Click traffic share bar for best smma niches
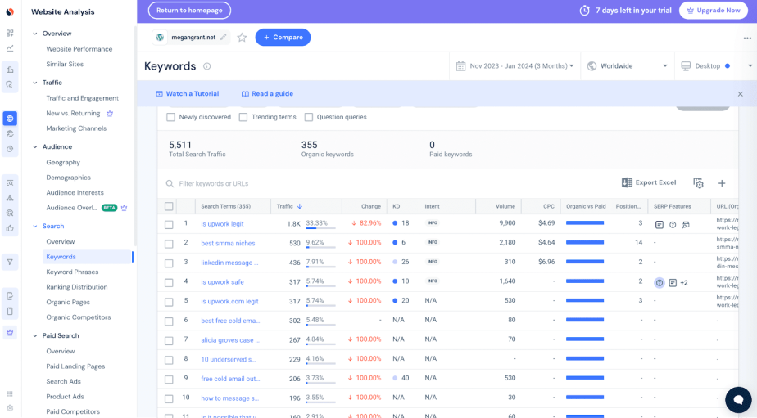 (320, 247)
